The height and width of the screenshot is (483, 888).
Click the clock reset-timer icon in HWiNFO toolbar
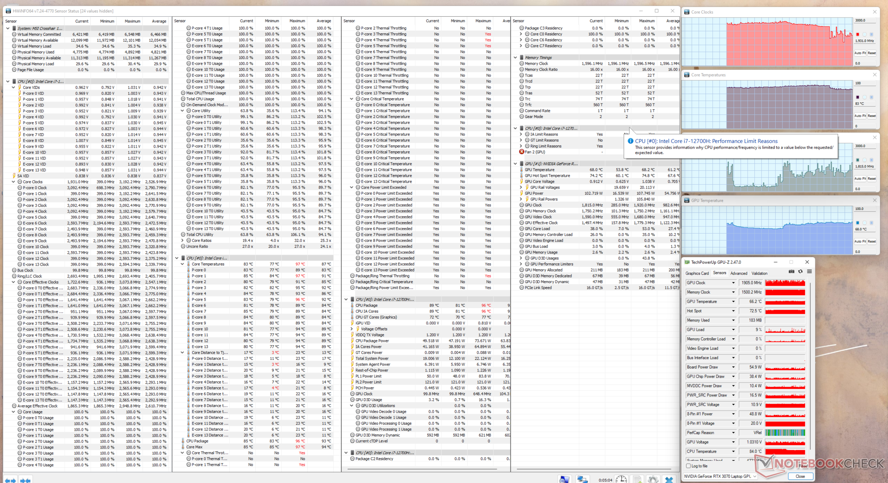click(621, 479)
